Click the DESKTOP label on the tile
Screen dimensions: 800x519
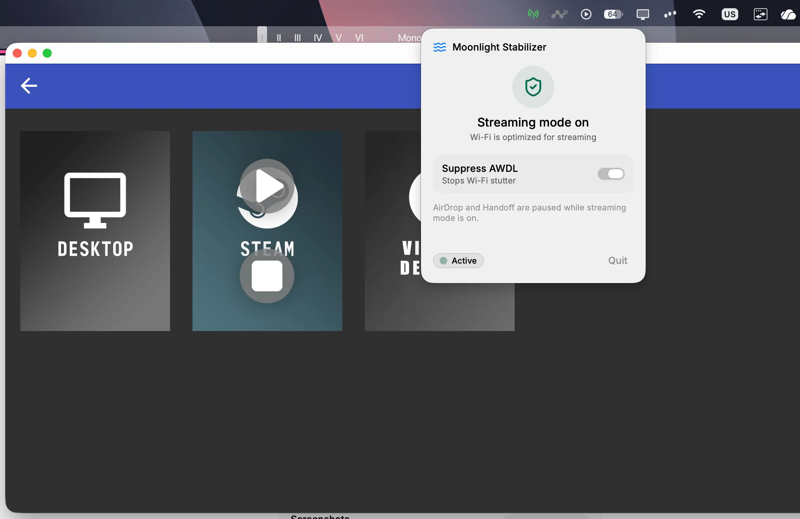coord(96,249)
